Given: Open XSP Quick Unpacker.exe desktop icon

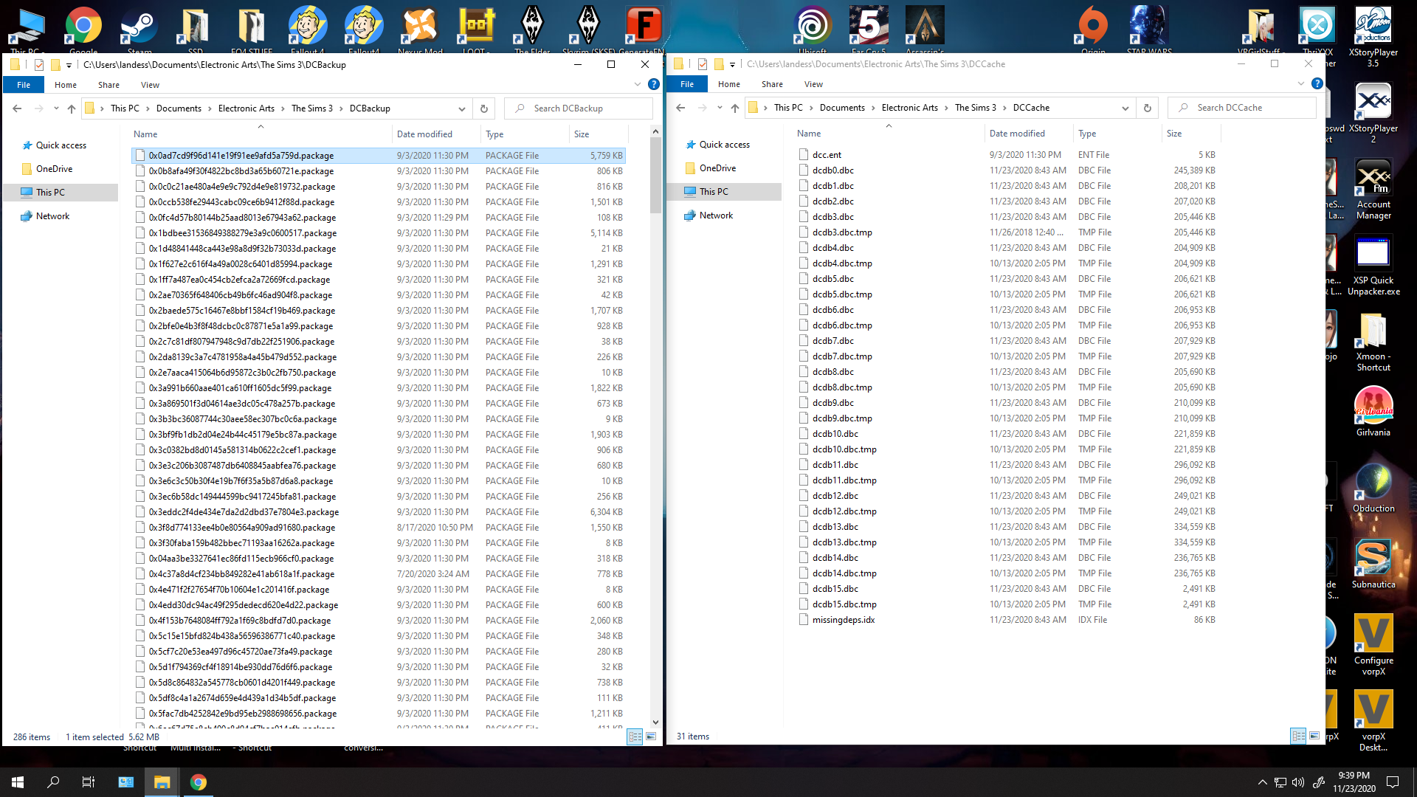Looking at the screenshot, I should (x=1373, y=266).
